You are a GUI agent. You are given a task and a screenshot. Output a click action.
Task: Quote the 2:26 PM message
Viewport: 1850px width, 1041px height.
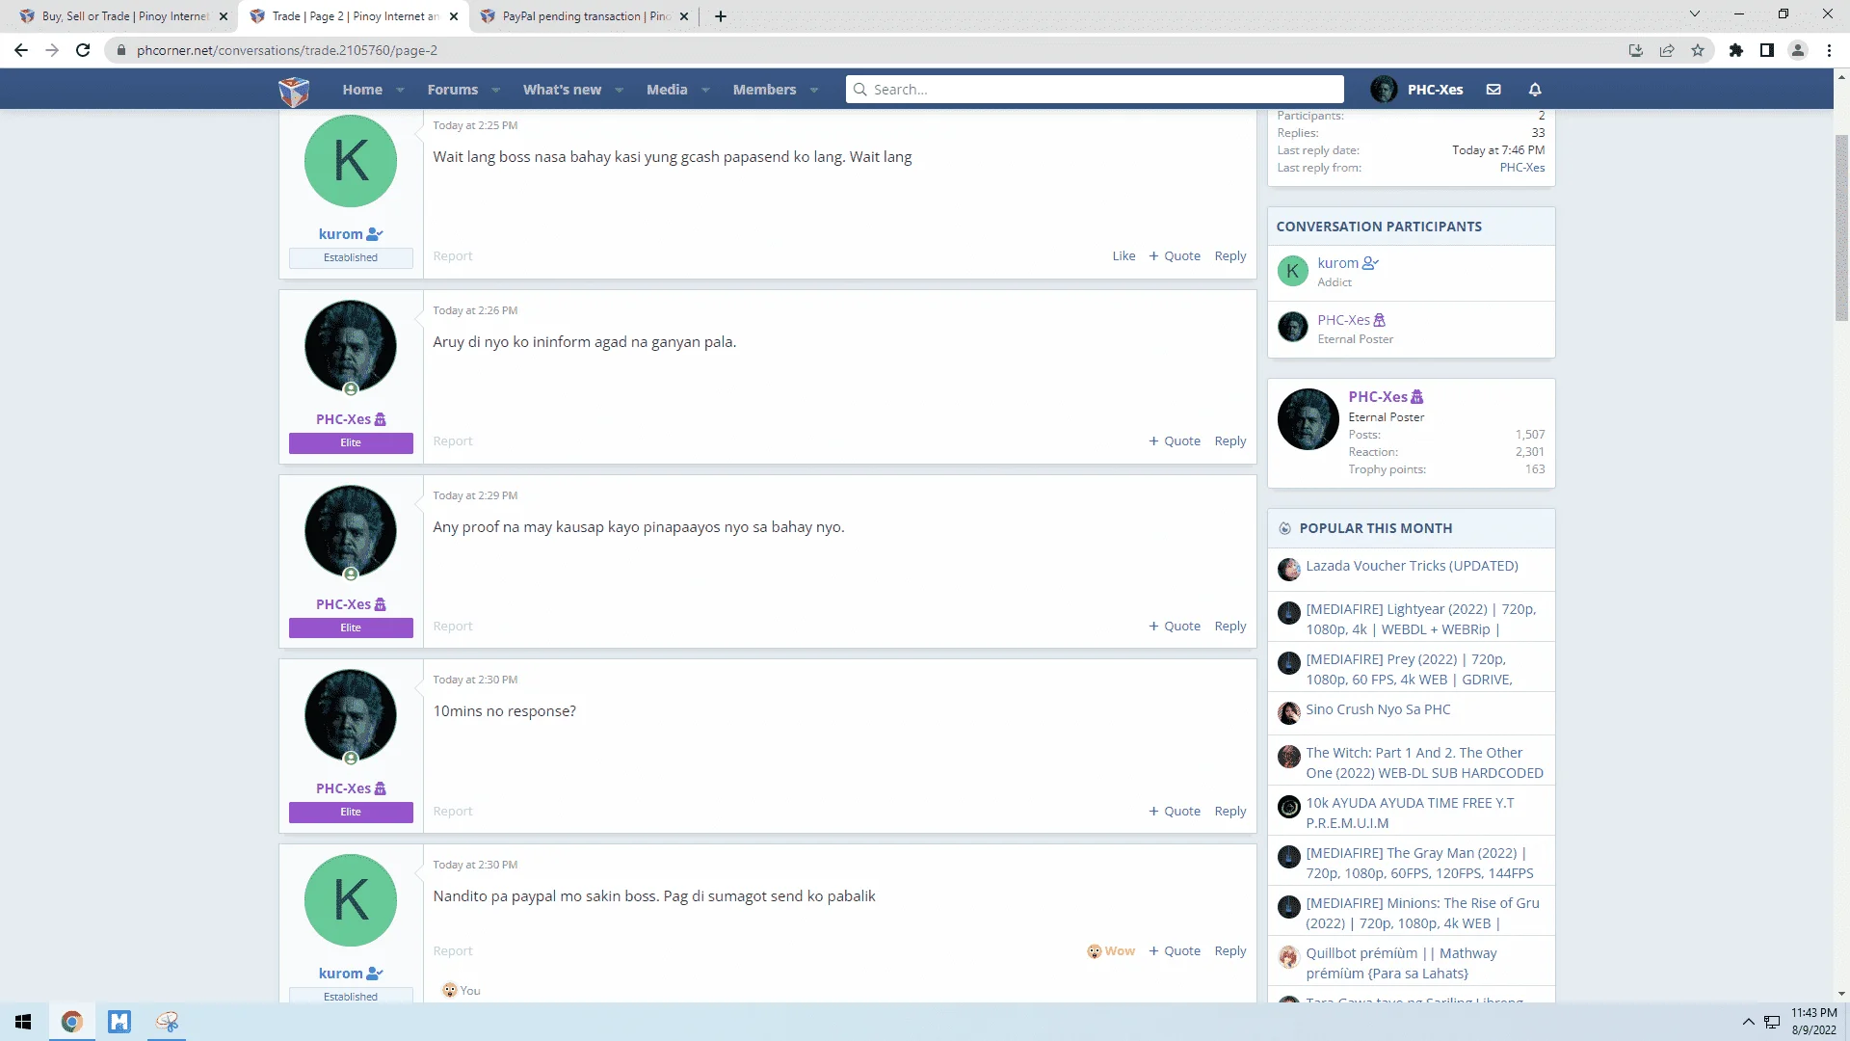click(1175, 441)
